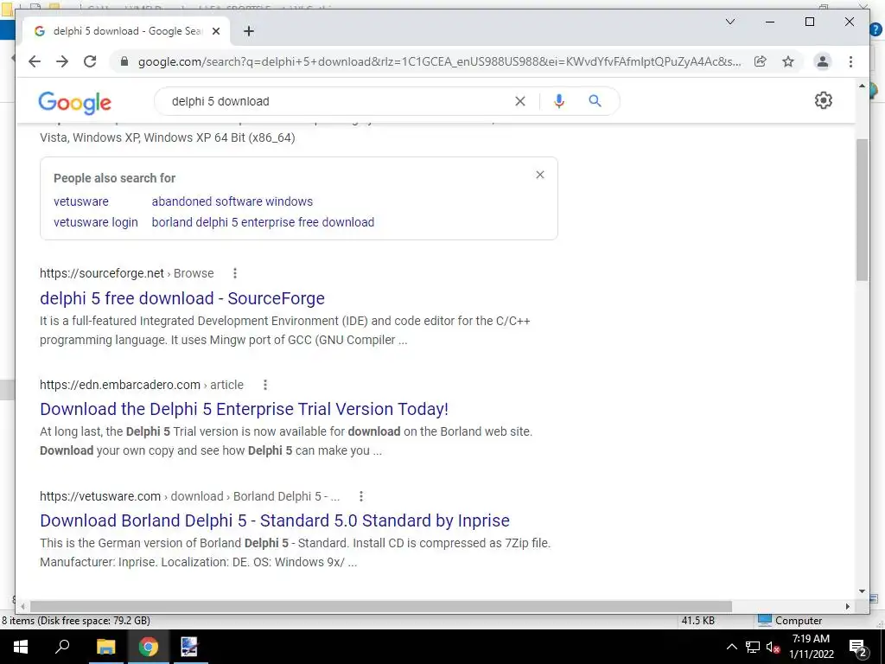
Task: Open delphi 5 free download - SourceForge result
Action: click(x=182, y=298)
